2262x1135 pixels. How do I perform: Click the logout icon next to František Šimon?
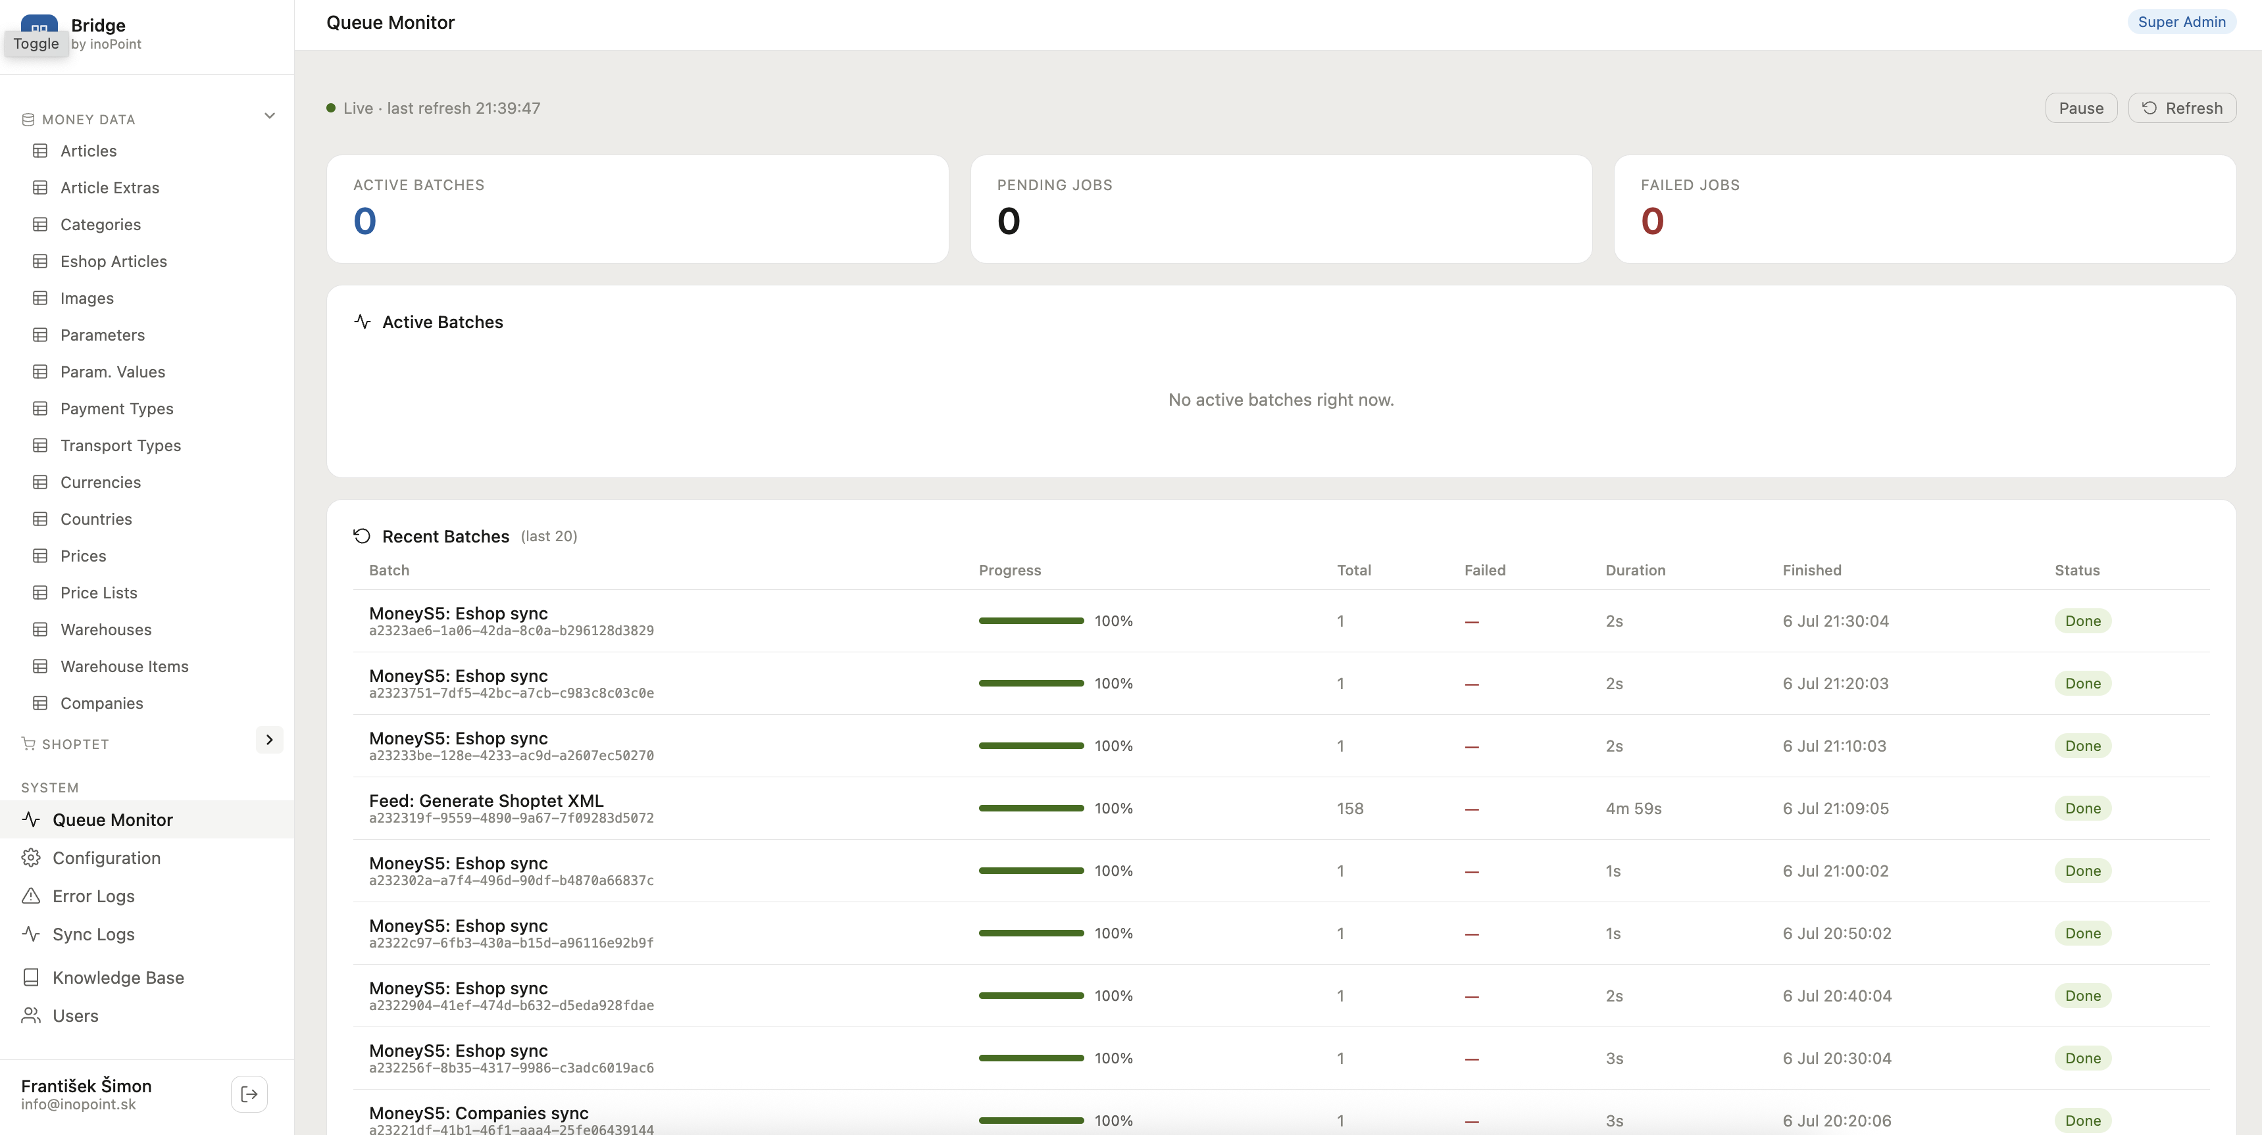[x=249, y=1094]
